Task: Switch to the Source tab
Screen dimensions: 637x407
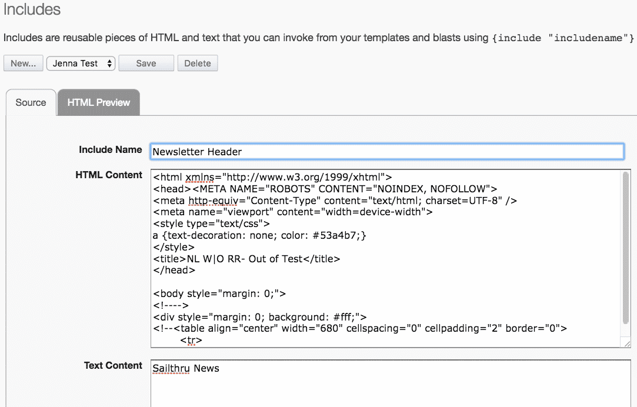Action: click(31, 102)
